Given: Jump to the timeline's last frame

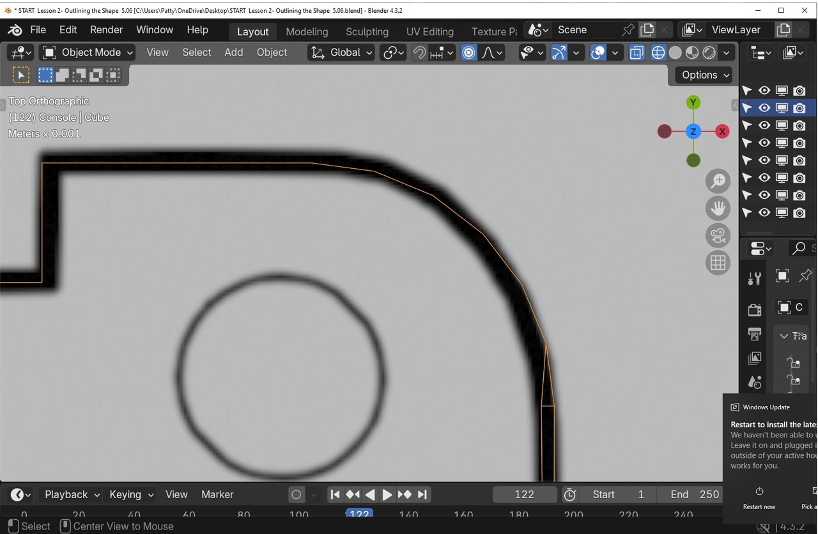Looking at the screenshot, I should [422, 494].
